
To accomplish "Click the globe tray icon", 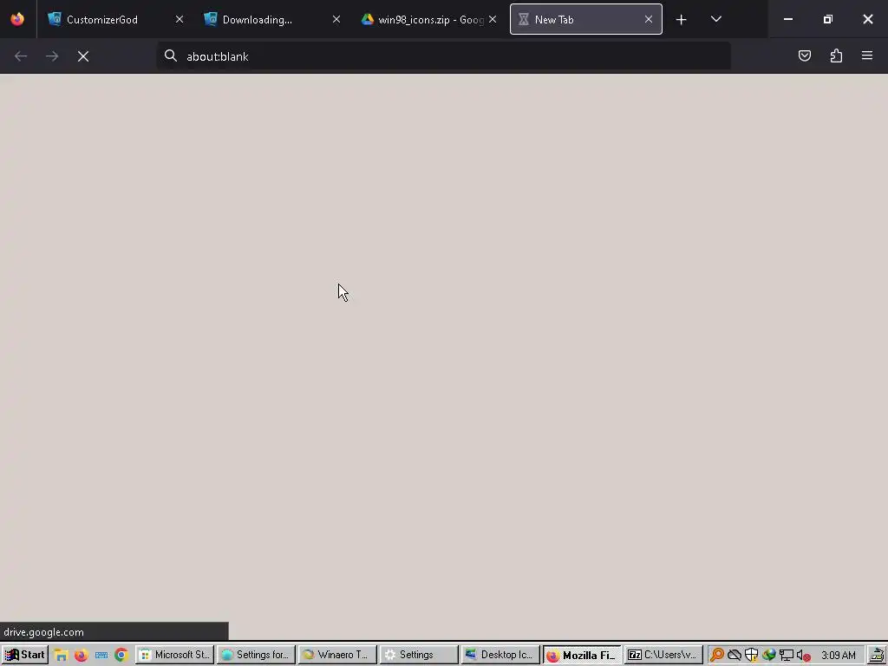I will click(768, 656).
